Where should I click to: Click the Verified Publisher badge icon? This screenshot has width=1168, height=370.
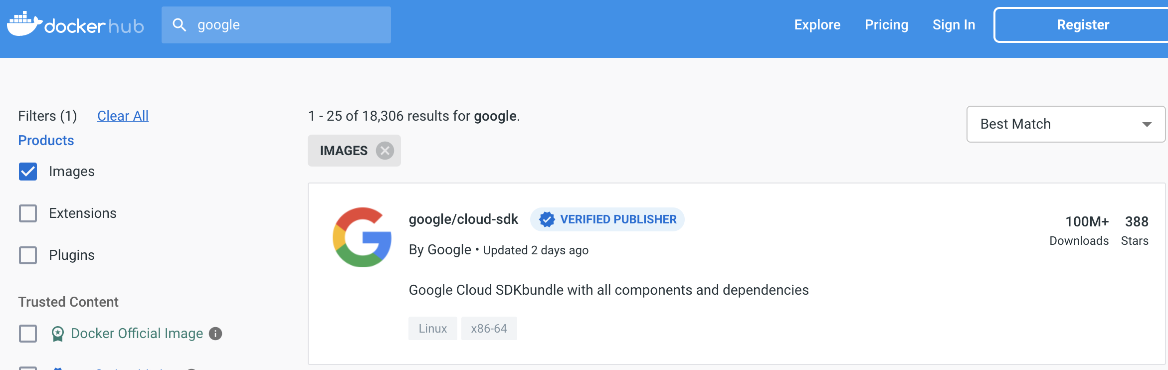pos(547,219)
